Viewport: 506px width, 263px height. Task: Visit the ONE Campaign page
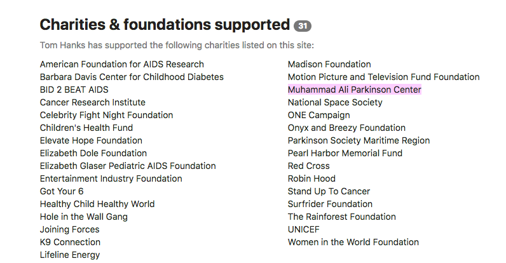click(x=318, y=115)
